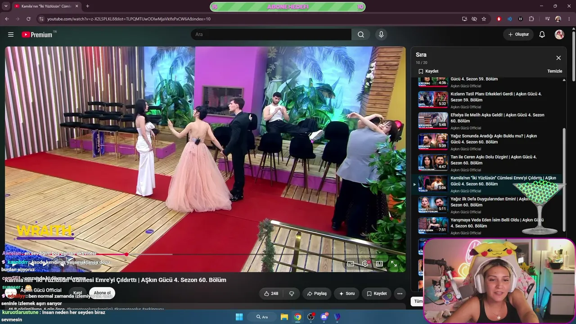The width and height of the screenshot is (576, 324).
Task: Toggle theater mode on the player
Action: 379,264
